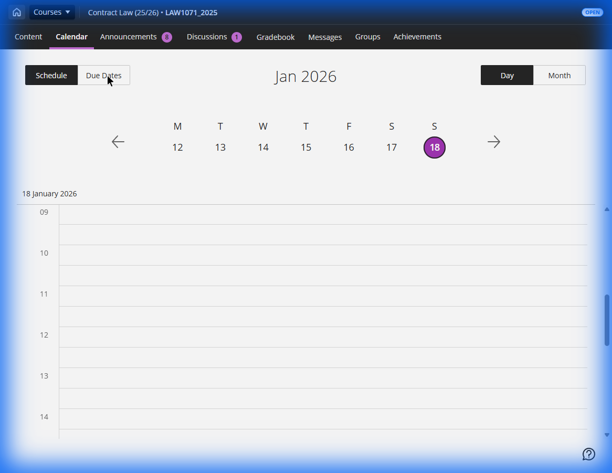This screenshot has height=473, width=612.
Task: Click the home icon in the top bar
Action: pos(16,12)
